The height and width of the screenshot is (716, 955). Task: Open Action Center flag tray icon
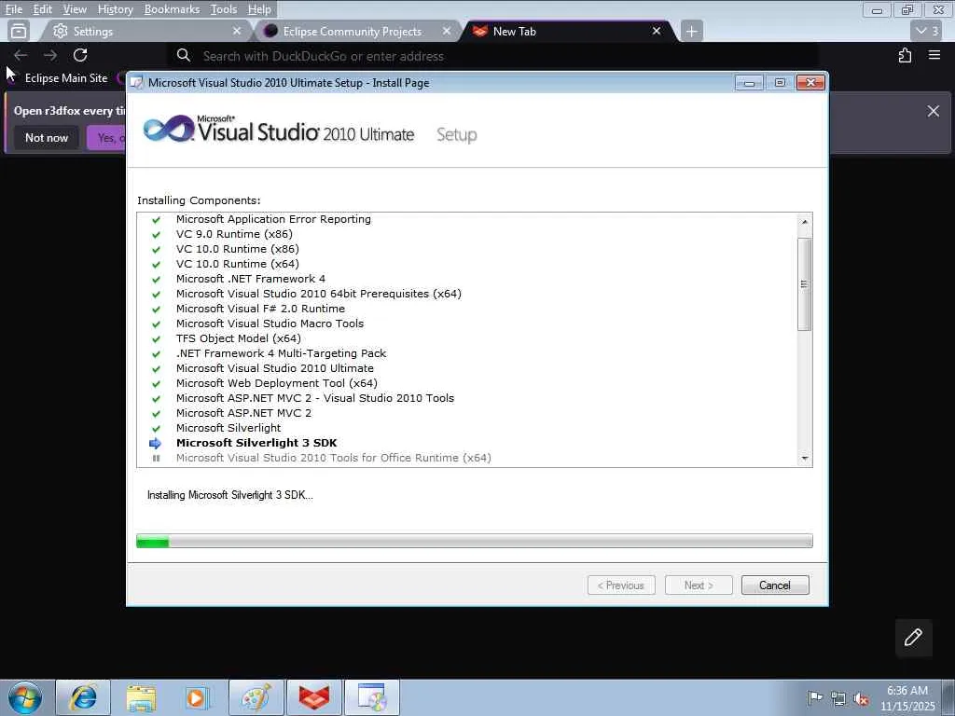tap(815, 697)
